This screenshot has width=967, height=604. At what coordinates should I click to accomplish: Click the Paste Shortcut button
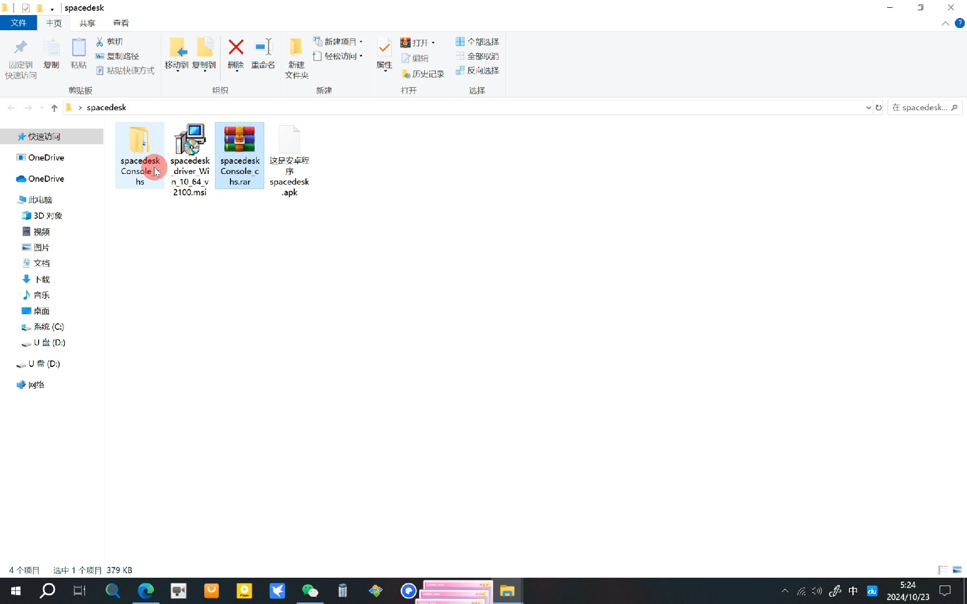tap(125, 70)
